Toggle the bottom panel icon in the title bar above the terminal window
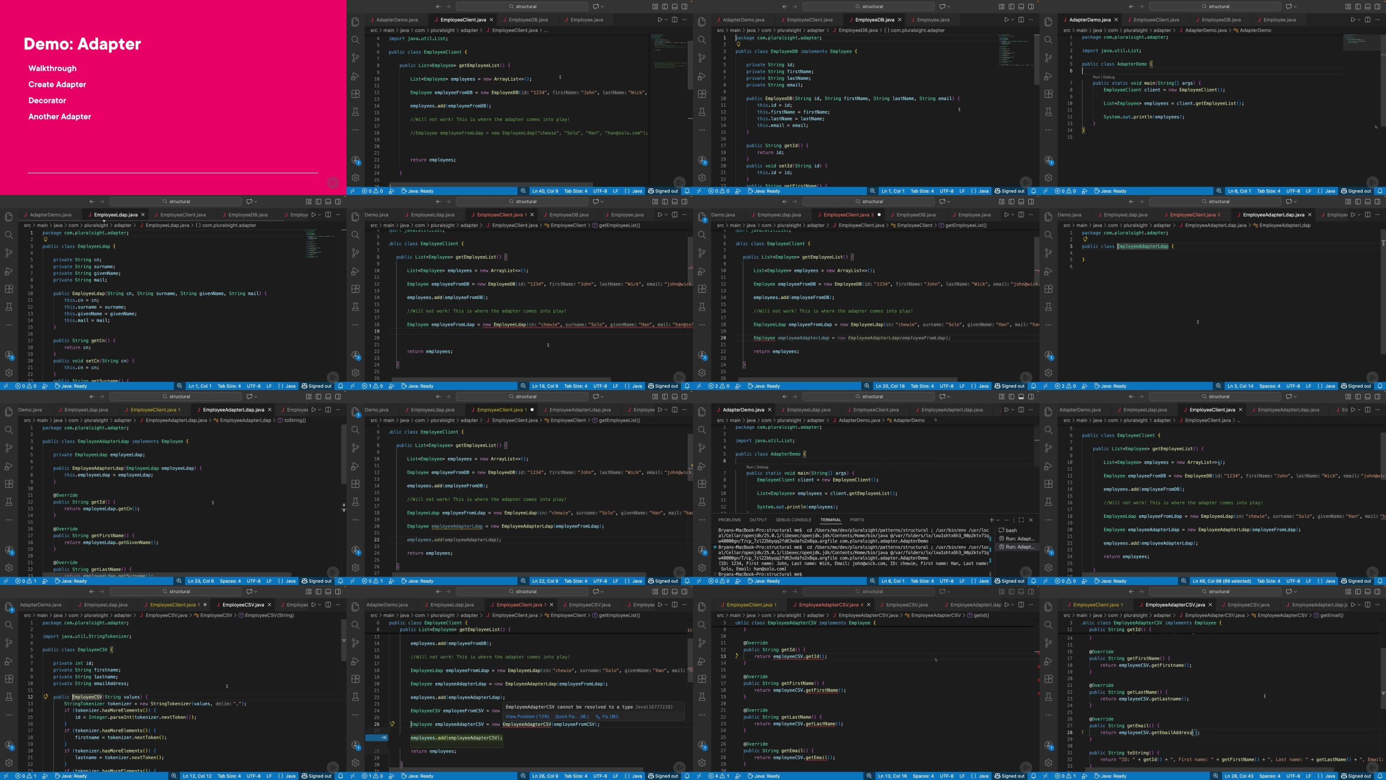The height and width of the screenshot is (780, 1386). pyautogui.click(x=1021, y=397)
